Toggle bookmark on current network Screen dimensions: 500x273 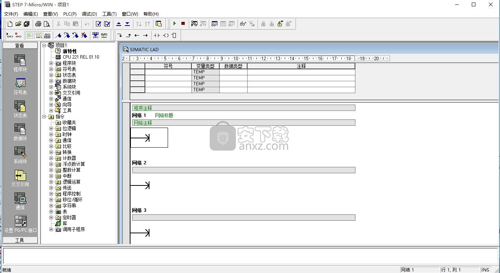[x=58, y=35]
